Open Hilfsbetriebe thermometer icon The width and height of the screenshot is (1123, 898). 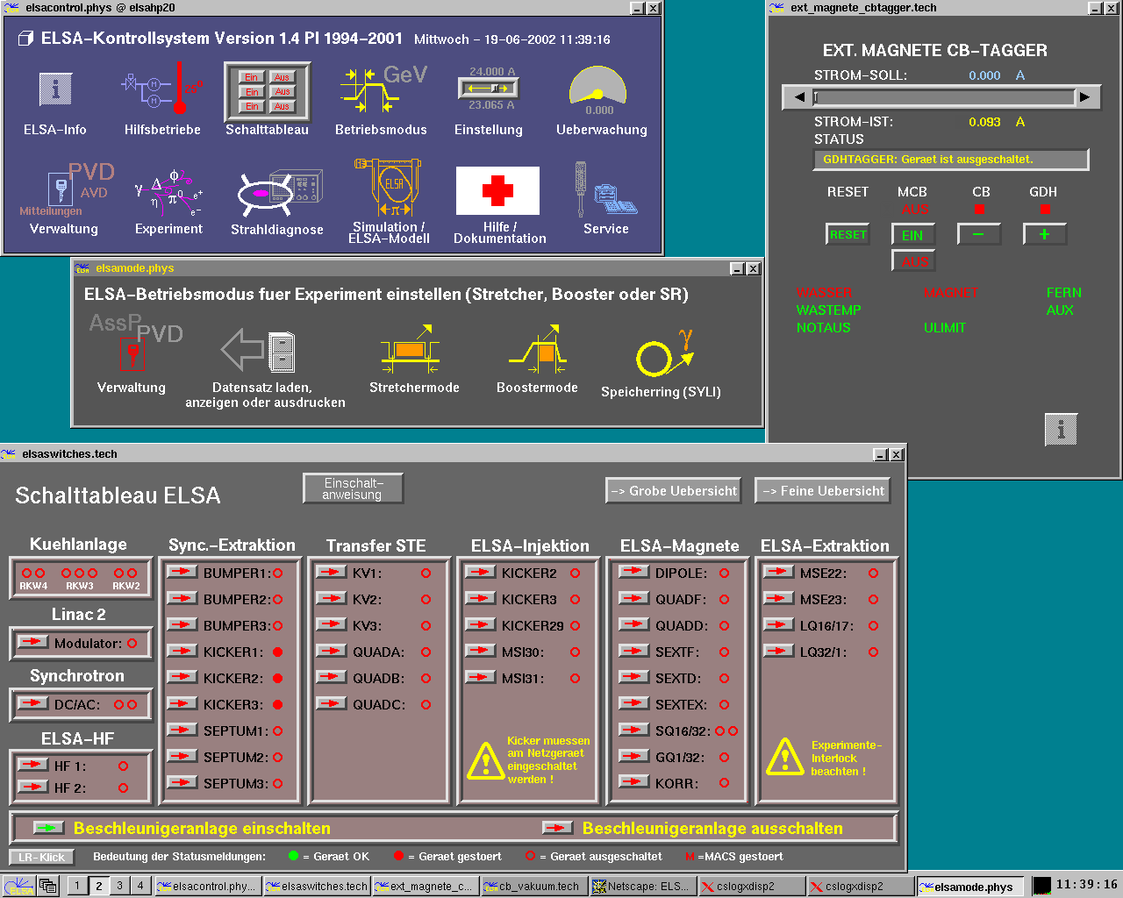[162, 89]
